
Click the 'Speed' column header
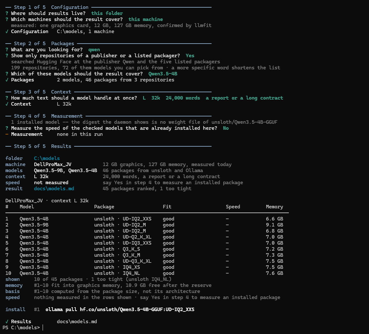(233, 207)
